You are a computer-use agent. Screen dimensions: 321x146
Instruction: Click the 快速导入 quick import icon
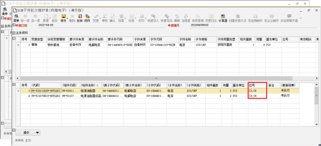pyautogui.click(x=153, y=18)
